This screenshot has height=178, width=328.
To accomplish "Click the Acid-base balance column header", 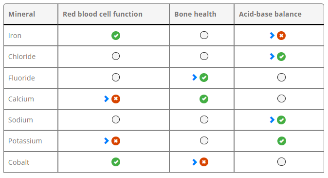I will [x=270, y=14].
